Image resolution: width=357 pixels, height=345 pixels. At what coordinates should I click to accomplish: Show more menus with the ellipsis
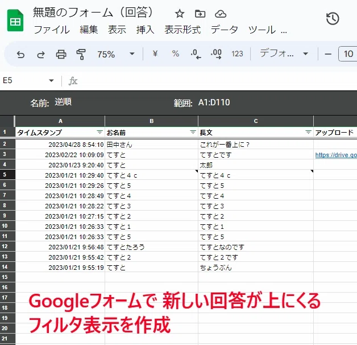[284, 31]
